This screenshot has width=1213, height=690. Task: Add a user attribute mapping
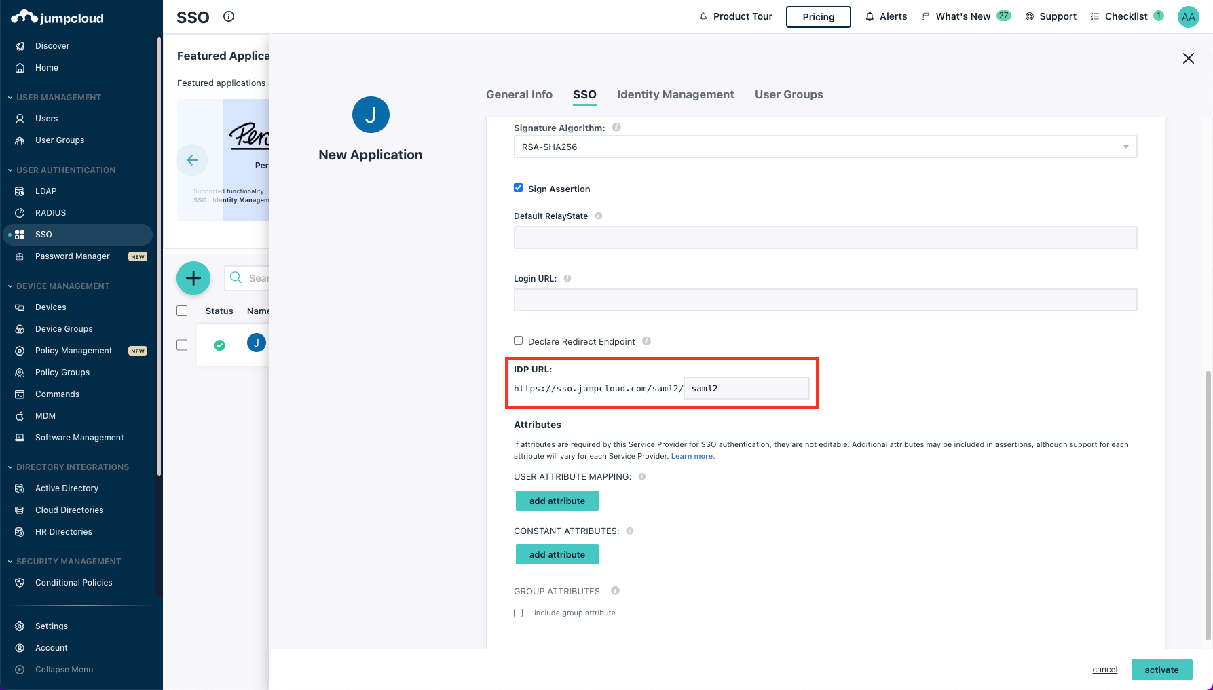557,501
